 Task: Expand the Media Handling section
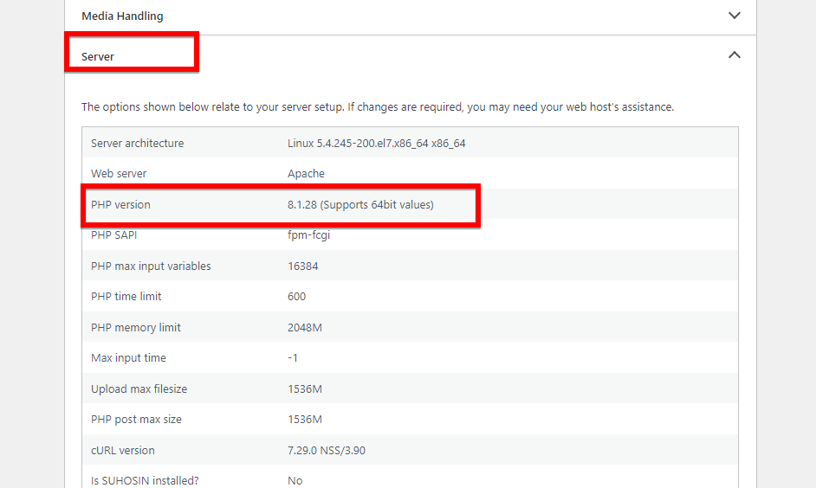(x=122, y=16)
